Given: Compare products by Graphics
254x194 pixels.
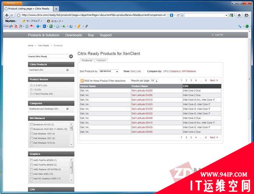Looking at the screenshot, I should (x=175, y=71).
